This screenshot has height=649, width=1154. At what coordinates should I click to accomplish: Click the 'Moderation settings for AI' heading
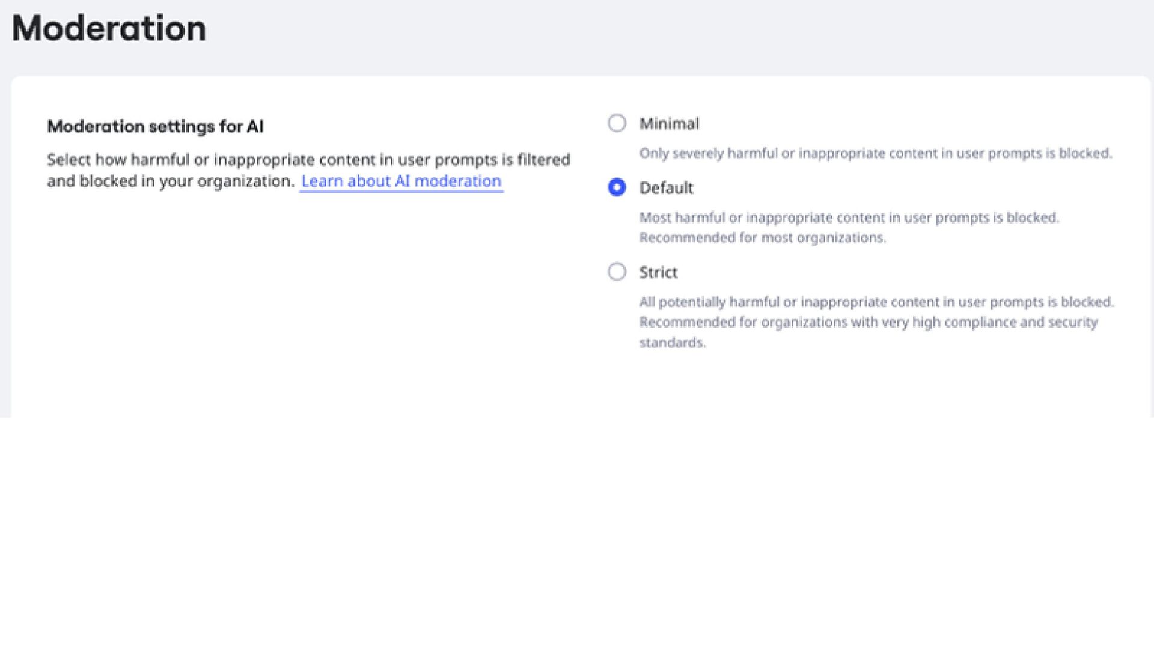point(155,126)
